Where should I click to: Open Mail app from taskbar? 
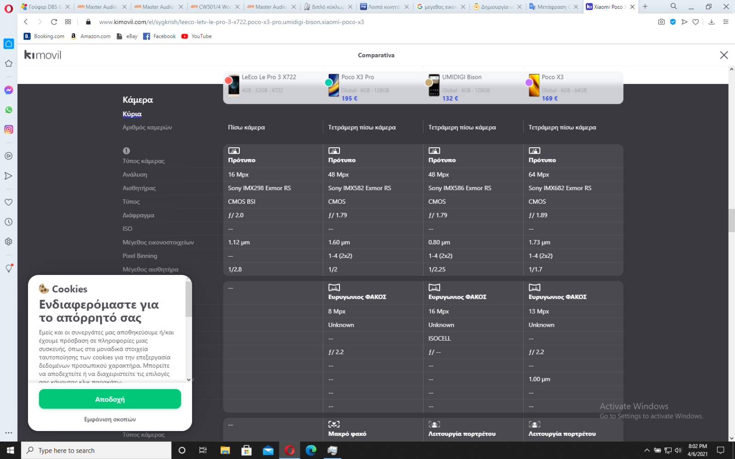[x=268, y=450]
